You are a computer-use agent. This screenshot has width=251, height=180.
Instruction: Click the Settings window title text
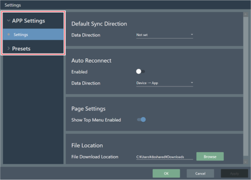(x=13, y=5)
